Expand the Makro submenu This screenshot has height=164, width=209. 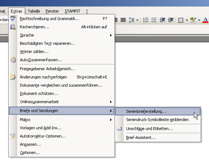coord(65,120)
